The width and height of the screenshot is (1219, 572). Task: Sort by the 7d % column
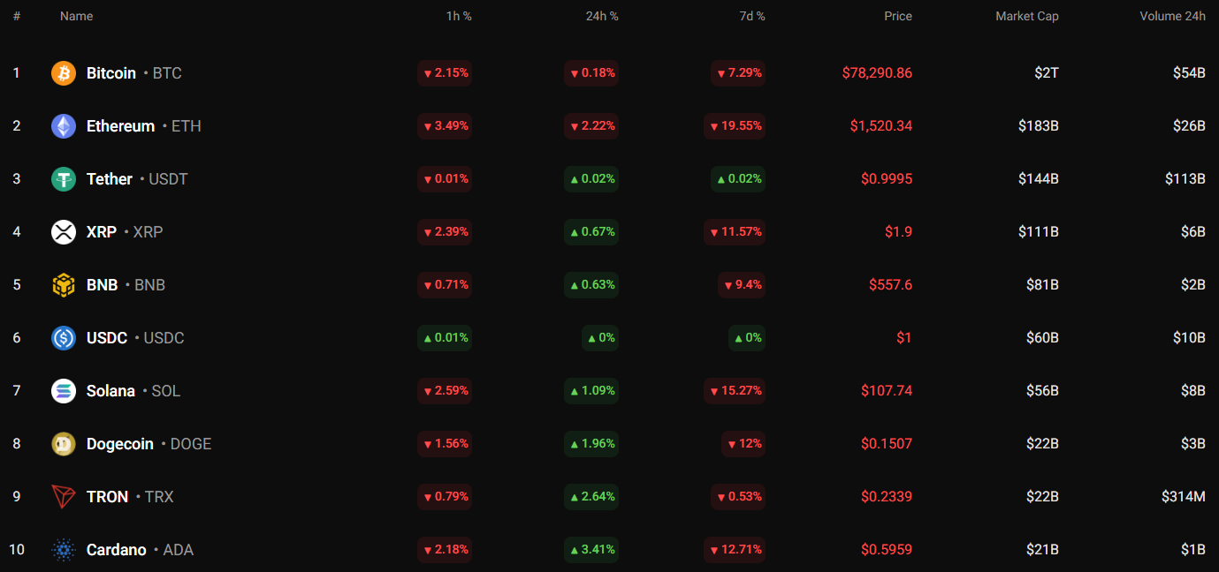[x=750, y=16]
